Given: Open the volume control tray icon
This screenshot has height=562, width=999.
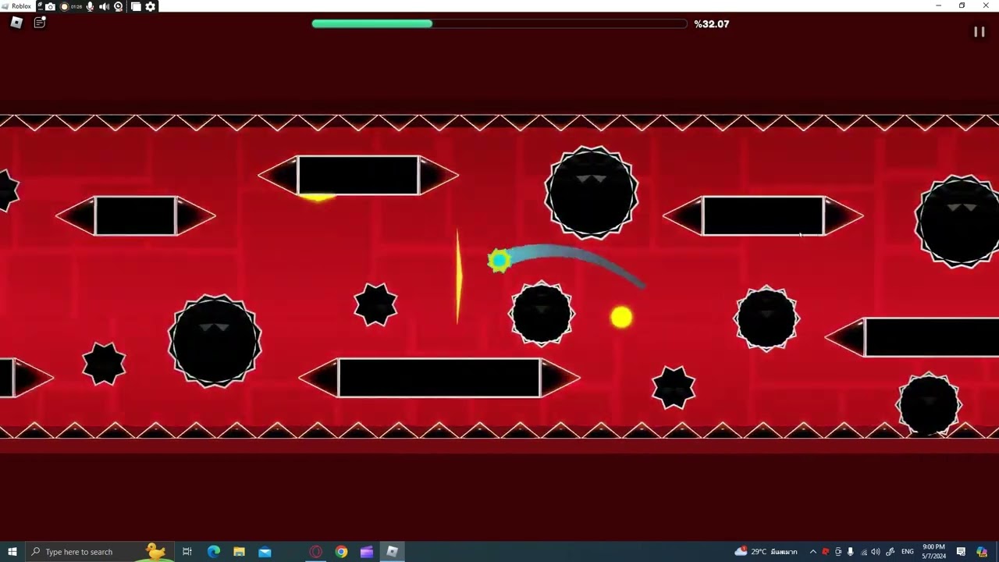Looking at the screenshot, I should 875,552.
